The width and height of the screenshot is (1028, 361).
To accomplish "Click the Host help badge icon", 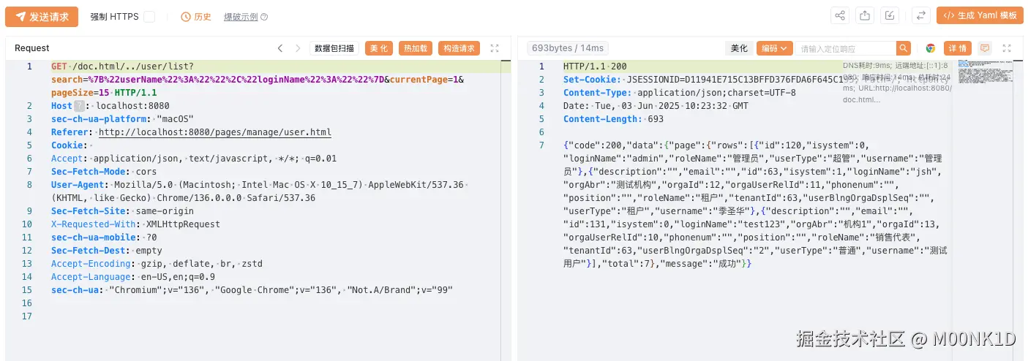I will pyautogui.click(x=80, y=106).
